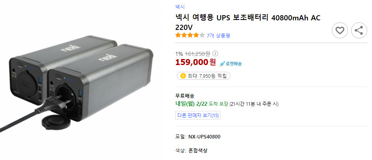Click the info icon beside 161,250원
372x160 pixels.
tap(215, 53)
